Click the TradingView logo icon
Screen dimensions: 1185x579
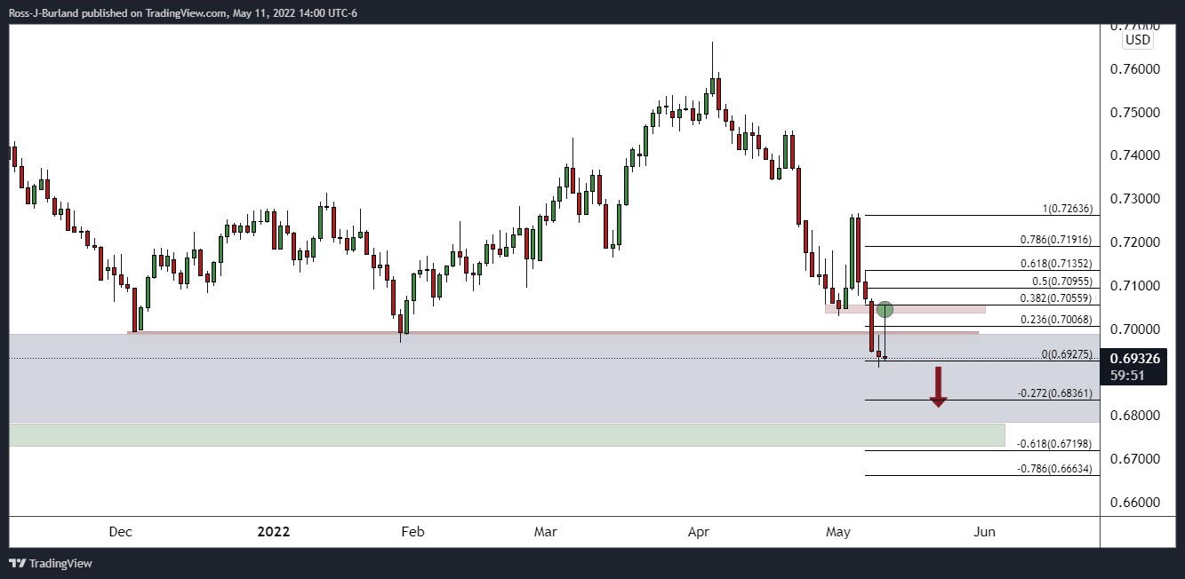click(x=17, y=563)
